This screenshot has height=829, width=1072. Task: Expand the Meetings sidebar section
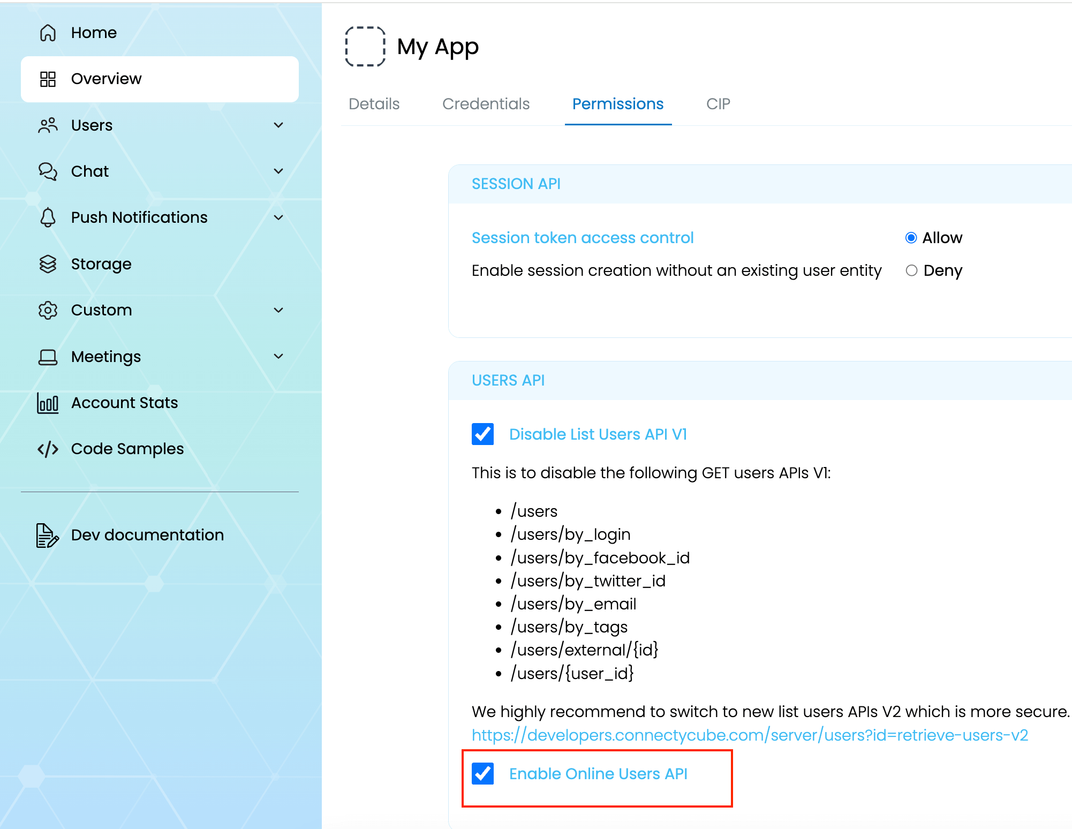[278, 356]
